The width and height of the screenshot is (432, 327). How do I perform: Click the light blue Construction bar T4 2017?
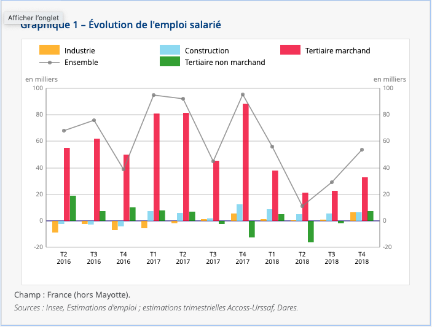240,213
